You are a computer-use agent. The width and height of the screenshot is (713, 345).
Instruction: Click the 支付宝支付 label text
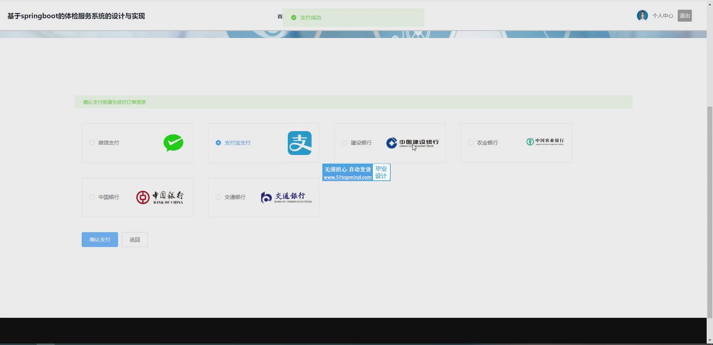pyautogui.click(x=238, y=143)
